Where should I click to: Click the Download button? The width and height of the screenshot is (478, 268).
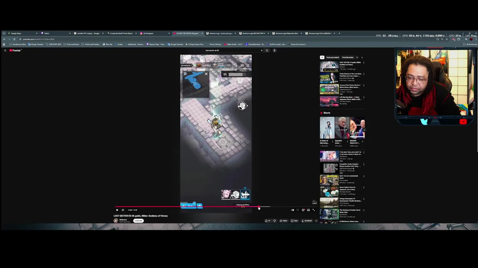pos(306,221)
